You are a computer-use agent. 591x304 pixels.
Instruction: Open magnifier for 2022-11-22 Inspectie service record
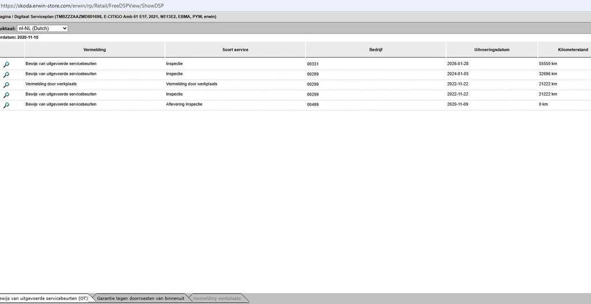click(6, 95)
